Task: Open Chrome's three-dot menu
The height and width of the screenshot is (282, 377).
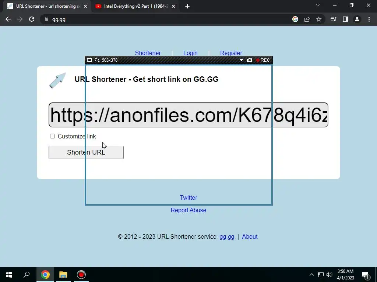Action: (369, 19)
